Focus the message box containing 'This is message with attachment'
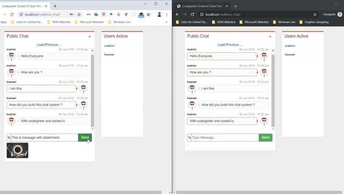Screen dimensions: 344x194 point(44,137)
